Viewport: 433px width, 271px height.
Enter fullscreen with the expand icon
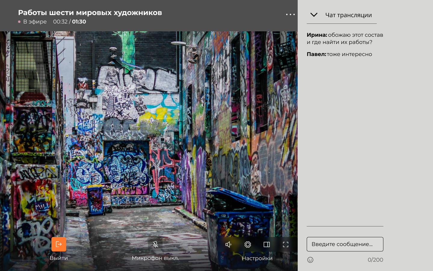point(286,245)
